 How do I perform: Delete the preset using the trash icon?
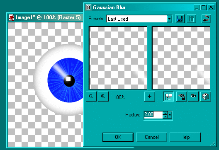pyautogui.click(x=191, y=19)
